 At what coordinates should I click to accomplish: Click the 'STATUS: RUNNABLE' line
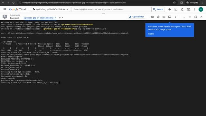pyautogui.click(x=10, y=70)
